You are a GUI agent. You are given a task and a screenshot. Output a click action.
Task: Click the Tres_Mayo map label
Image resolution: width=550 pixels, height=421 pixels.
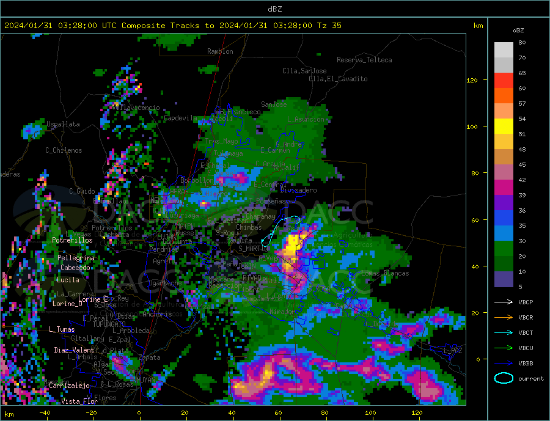[x=221, y=141]
